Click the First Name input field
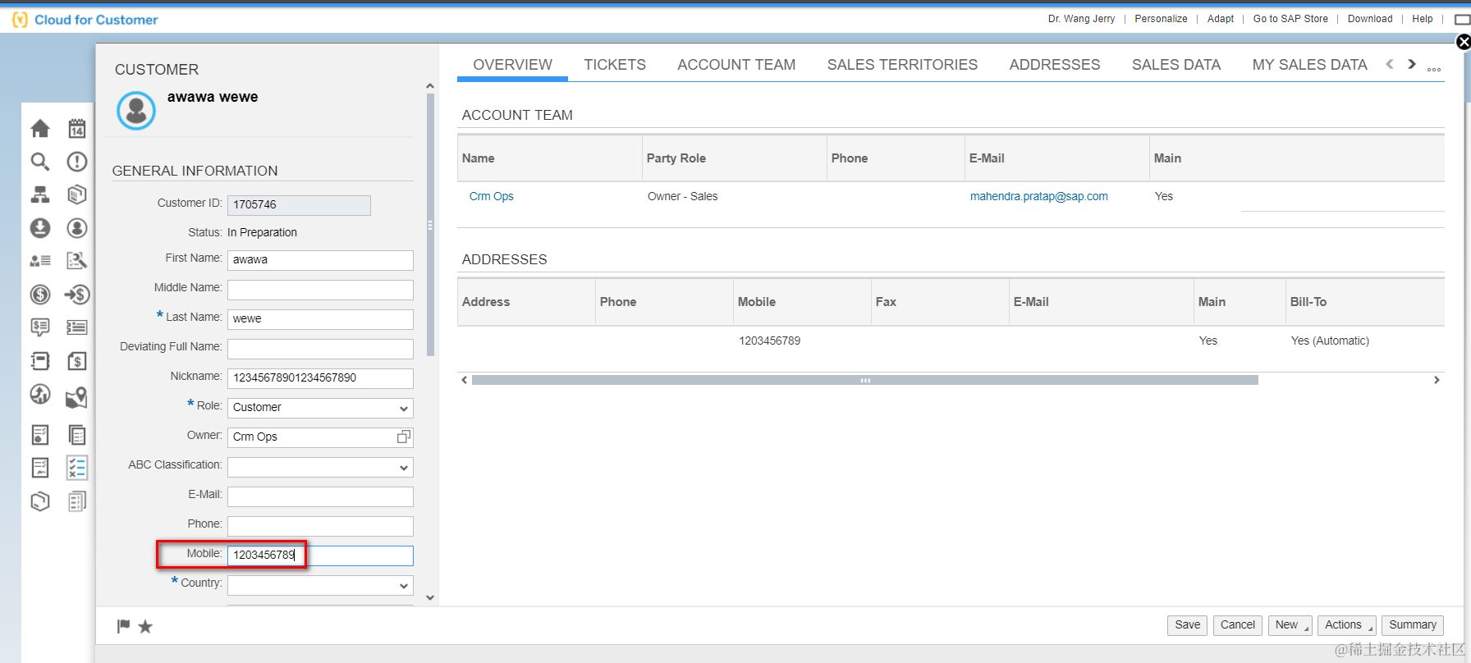The width and height of the screenshot is (1471, 663). point(320,260)
